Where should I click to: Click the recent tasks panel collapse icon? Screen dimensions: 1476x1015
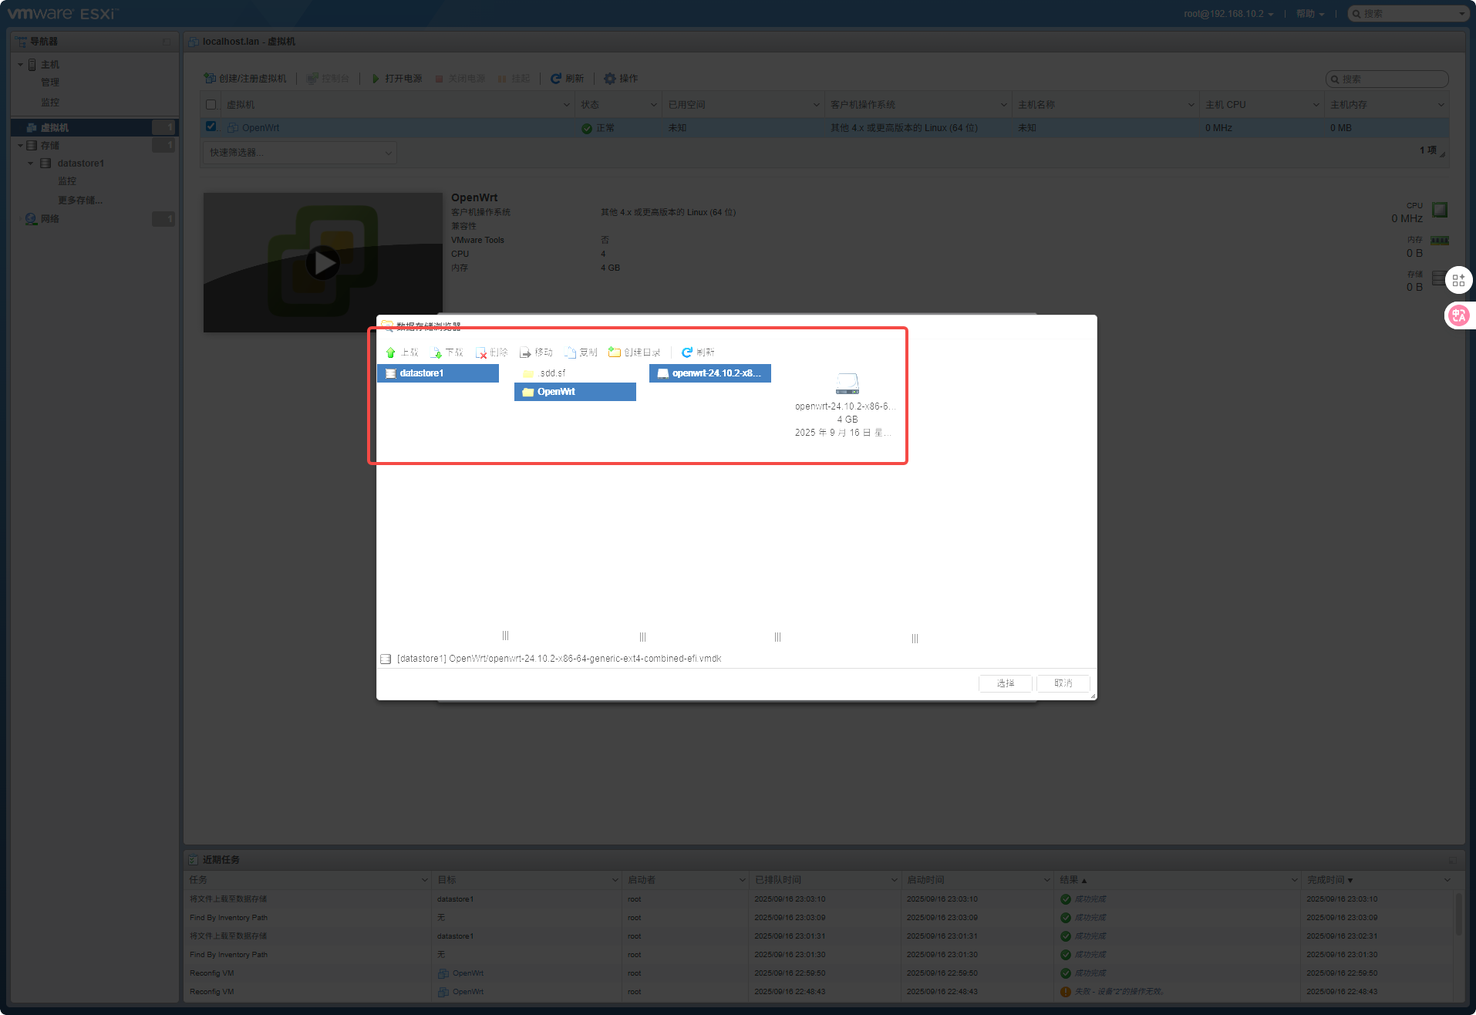pyautogui.click(x=1452, y=860)
